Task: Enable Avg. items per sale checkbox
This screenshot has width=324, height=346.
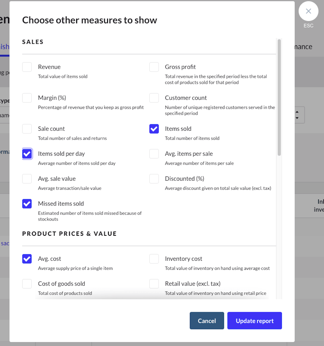Action: [154, 154]
